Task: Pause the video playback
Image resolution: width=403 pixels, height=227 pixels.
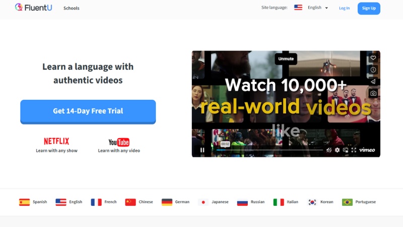Action: point(203,150)
